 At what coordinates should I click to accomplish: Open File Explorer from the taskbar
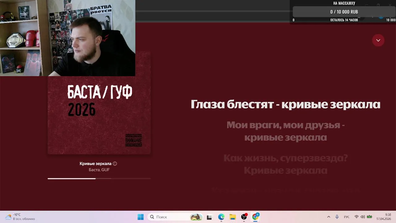tap(232, 217)
